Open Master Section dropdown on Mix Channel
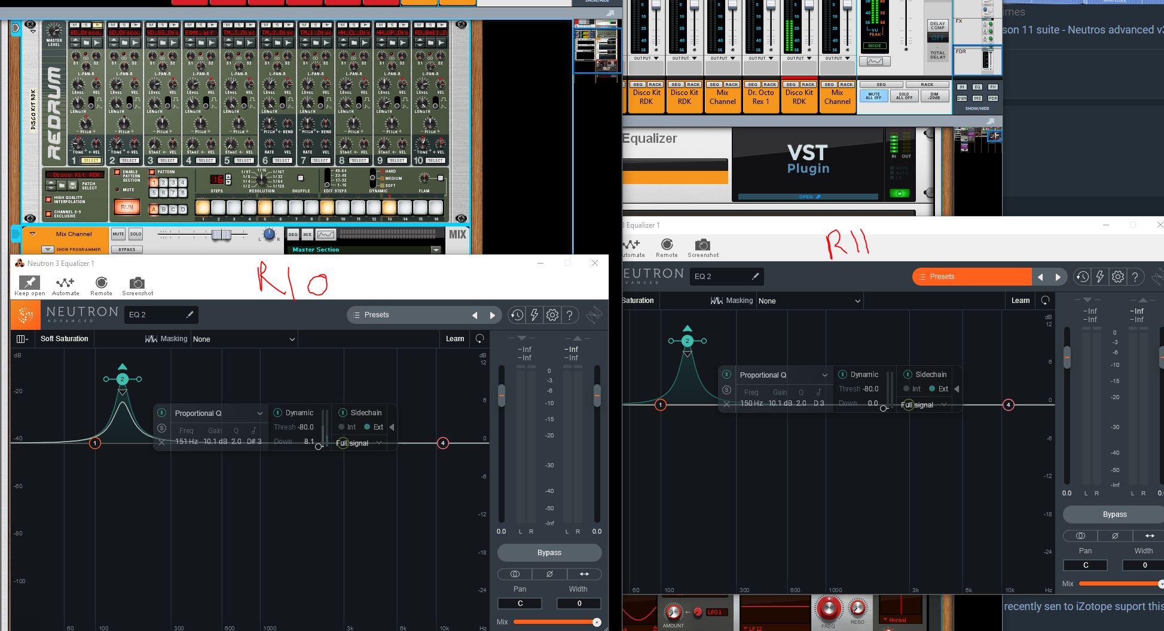 coord(436,249)
